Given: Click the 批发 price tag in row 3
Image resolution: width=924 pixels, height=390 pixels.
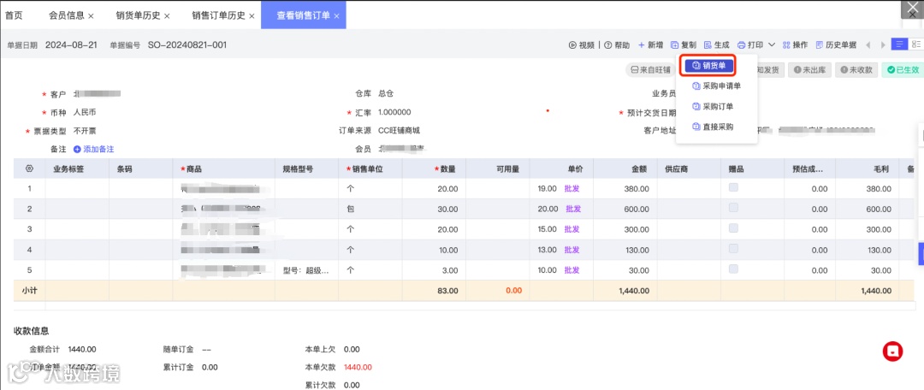Looking at the screenshot, I should [x=572, y=229].
